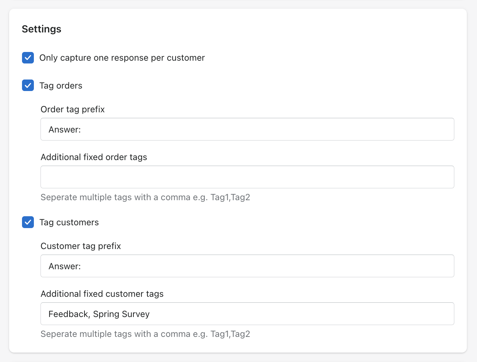The height and width of the screenshot is (362, 477).
Task: Click the help text below the customer tags field
Action: (x=145, y=334)
